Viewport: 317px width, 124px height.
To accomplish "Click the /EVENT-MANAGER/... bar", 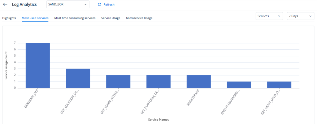I will coord(239,85).
